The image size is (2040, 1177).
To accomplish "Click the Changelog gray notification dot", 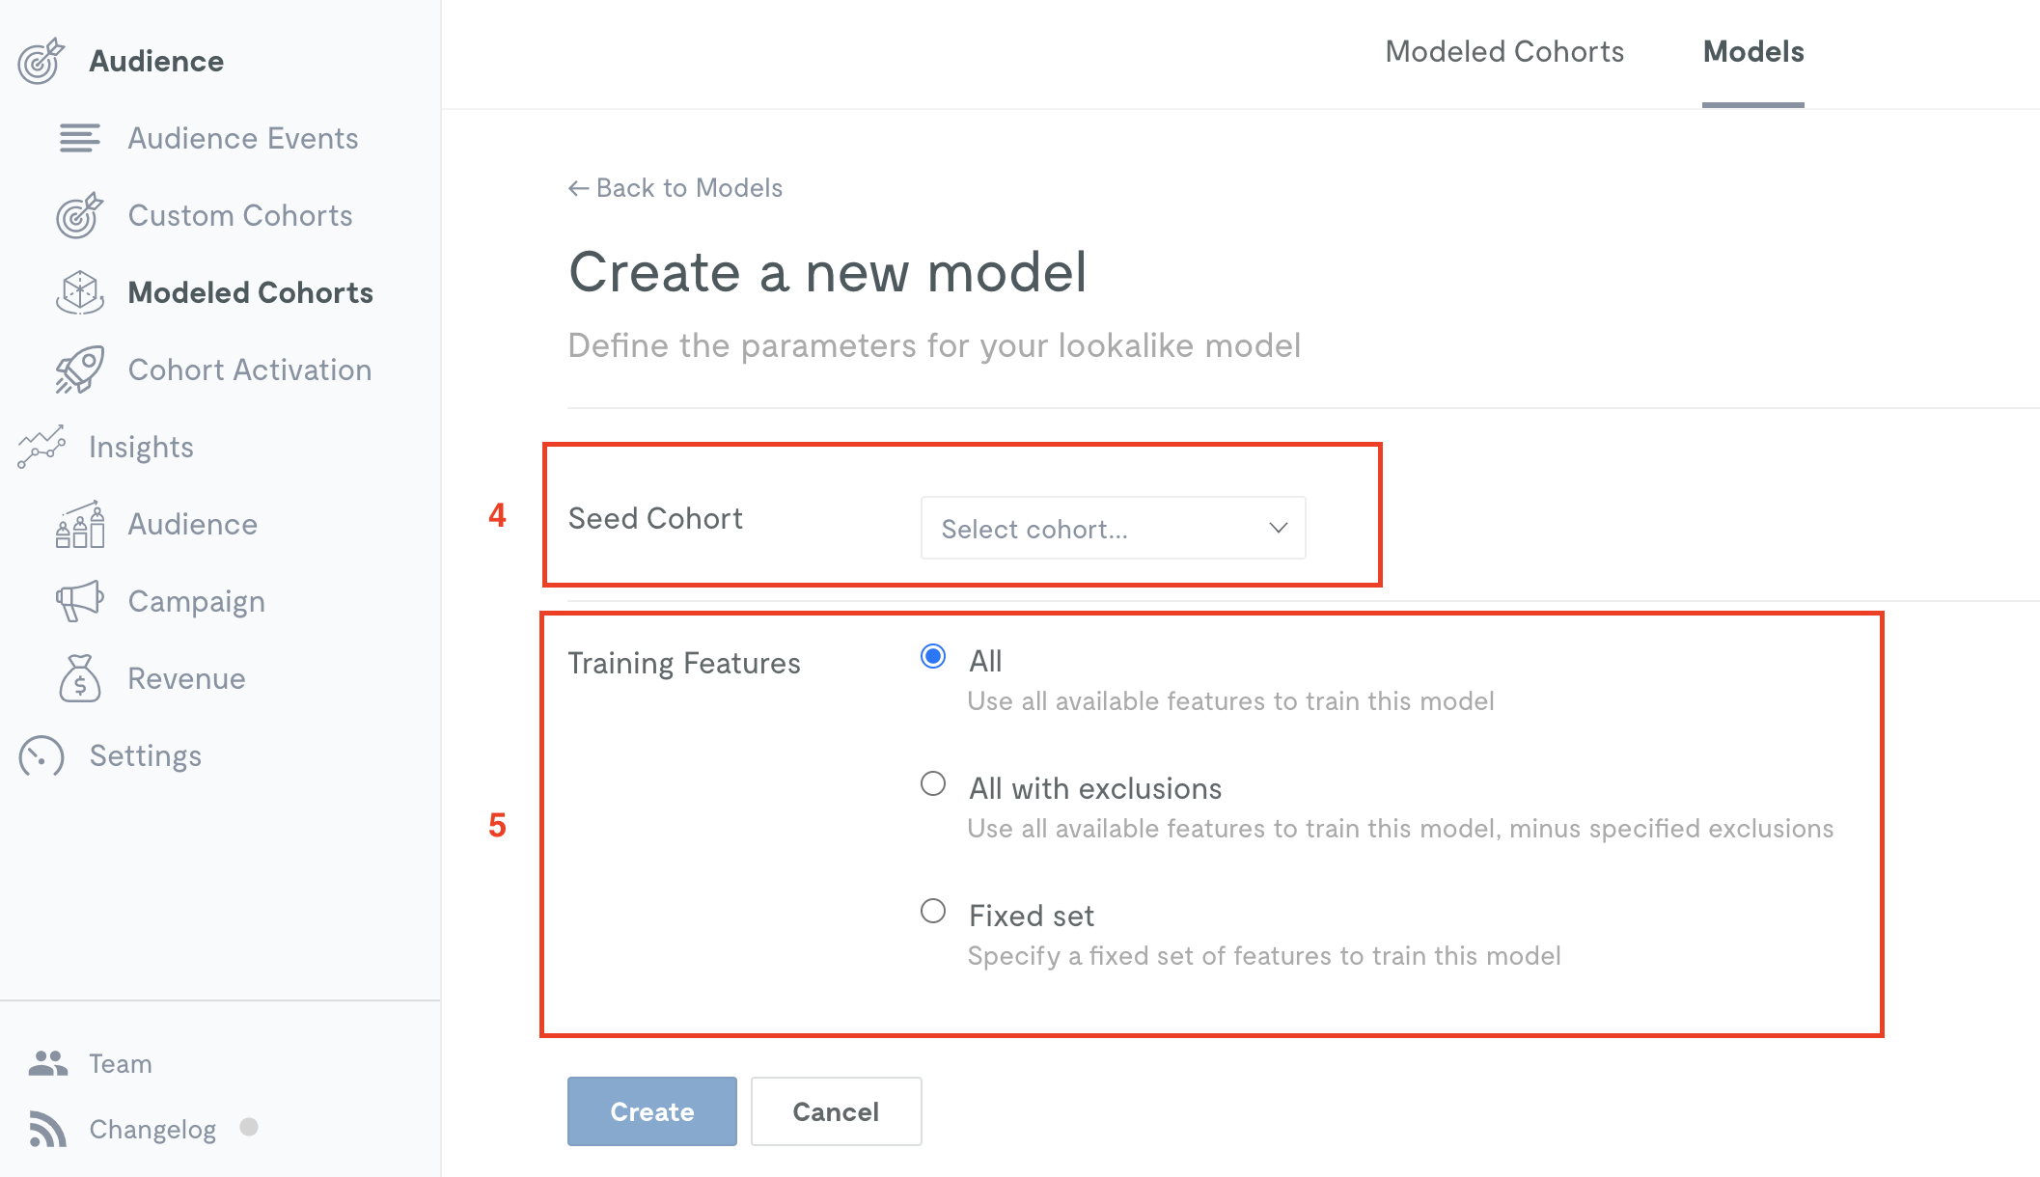I will 249,1127.
